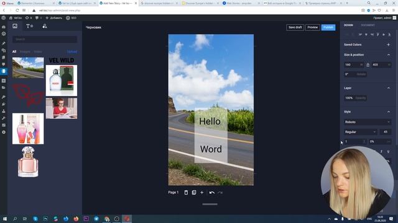Switch to the Design tab
The image size is (398, 223).
point(348,25)
